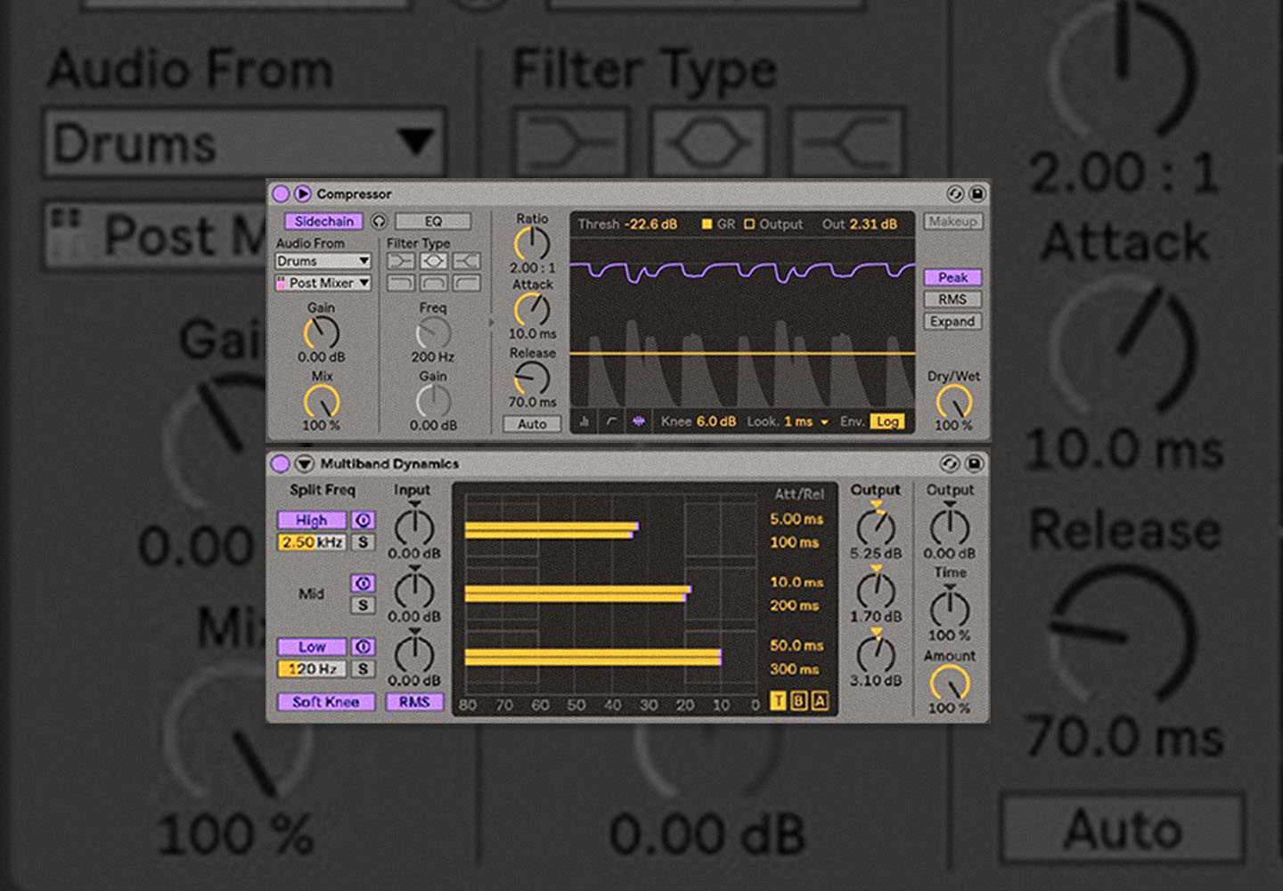
Task: Collapse the Compressor sidechain section triangle
Action: [x=302, y=193]
